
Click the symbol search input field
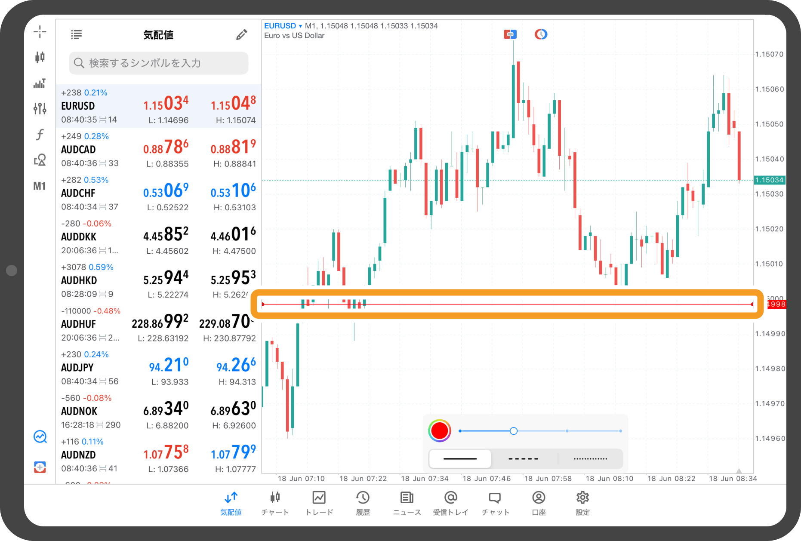(x=158, y=63)
